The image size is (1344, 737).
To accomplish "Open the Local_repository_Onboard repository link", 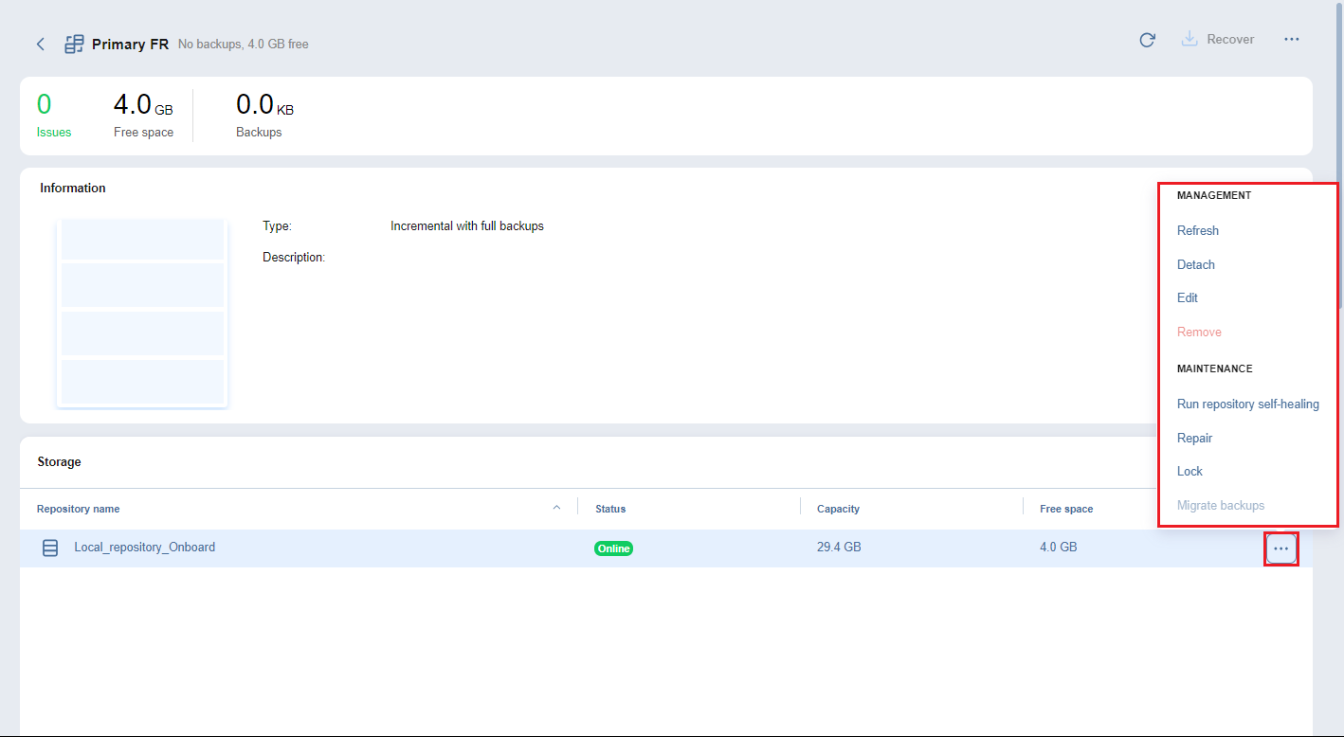I will 144,547.
